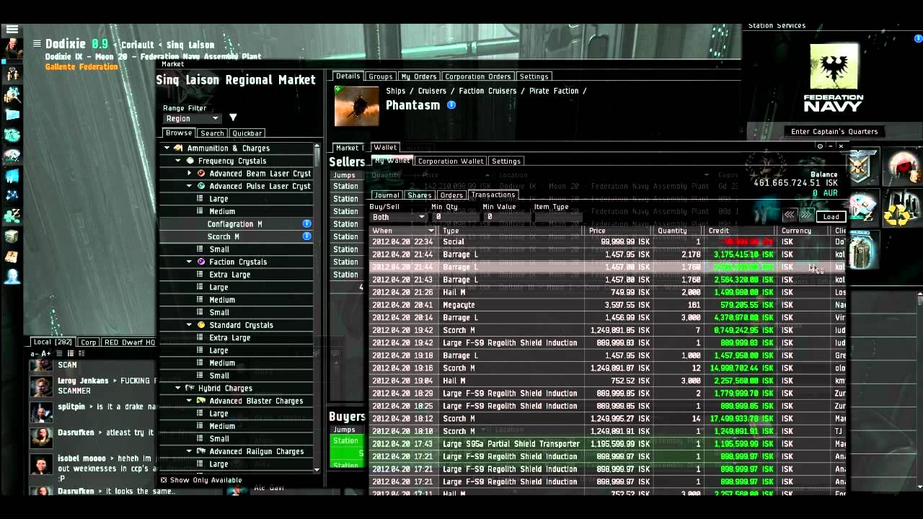923x519 pixels.
Task: Open the help head icon in Neocom
Action: click(x=12, y=277)
